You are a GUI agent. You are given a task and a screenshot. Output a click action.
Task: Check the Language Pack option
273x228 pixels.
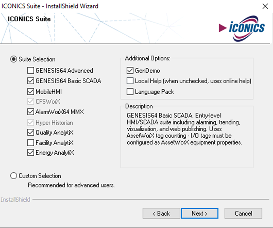[130, 92]
